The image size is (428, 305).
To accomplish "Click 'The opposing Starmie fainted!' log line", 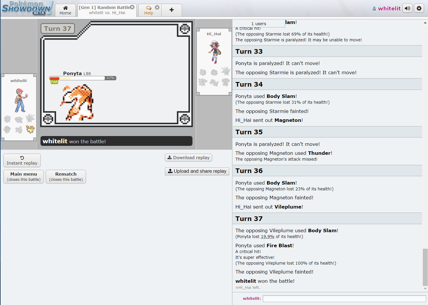I will coord(272,111).
